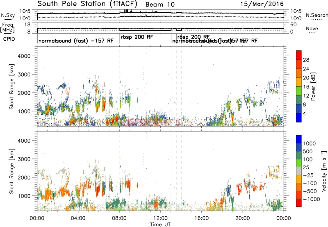Click the Slant Range [km] label of power panel
Image resolution: width=328 pixels, height=227 pixels.
click(x=11, y=86)
